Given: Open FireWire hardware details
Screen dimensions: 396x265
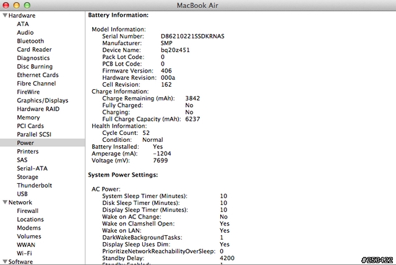Looking at the screenshot, I should [28, 92].
